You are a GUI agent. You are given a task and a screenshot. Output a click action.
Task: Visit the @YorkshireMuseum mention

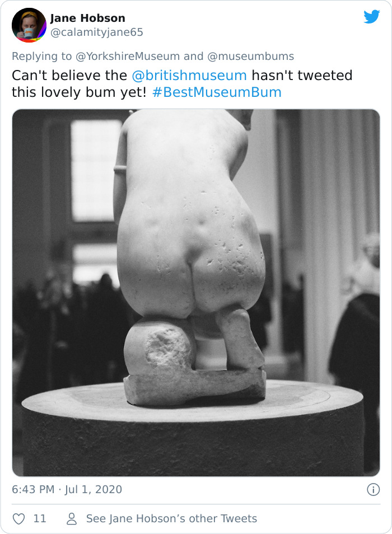pos(127,56)
